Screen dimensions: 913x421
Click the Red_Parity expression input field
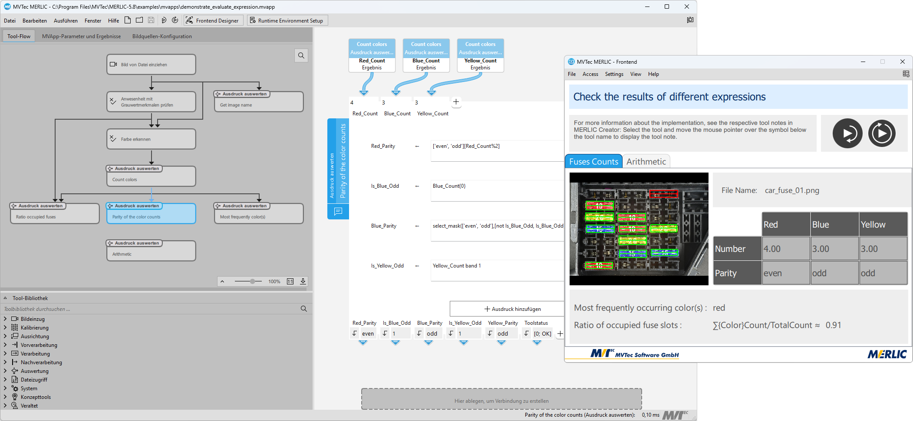pos(497,150)
